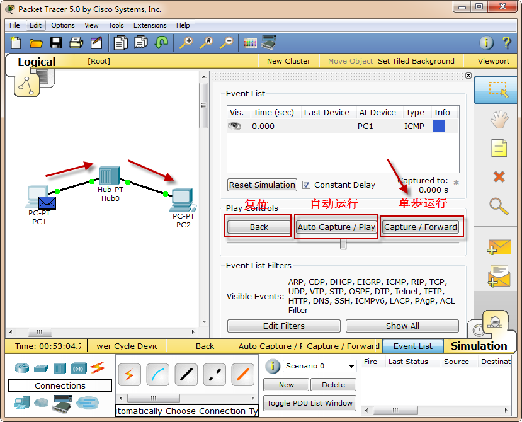Open the File menu
This screenshot has width=522, height=422.
[x=14, y=25]
